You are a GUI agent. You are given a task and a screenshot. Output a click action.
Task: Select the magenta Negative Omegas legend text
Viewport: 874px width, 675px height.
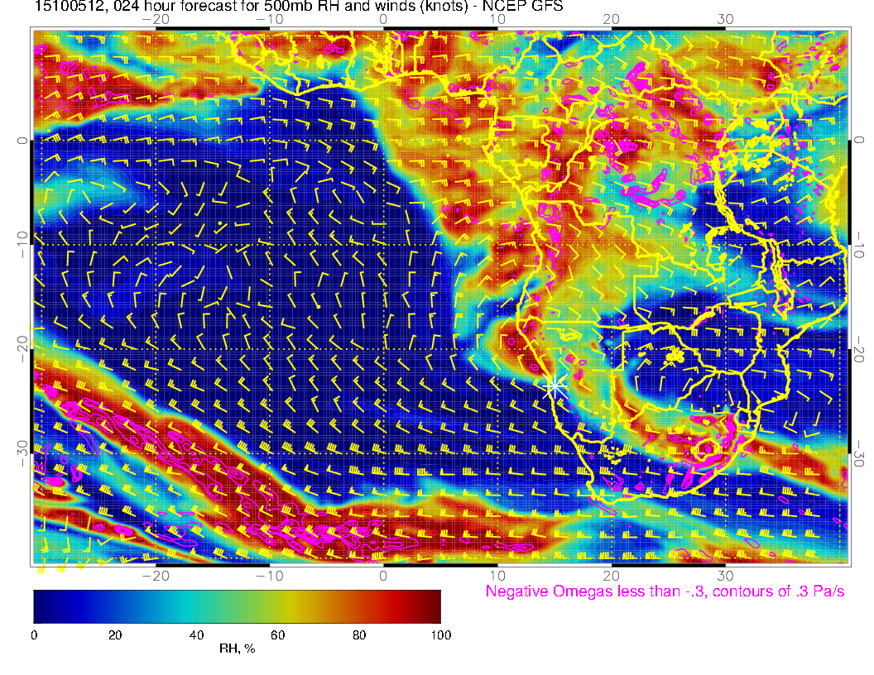(665, 592)
